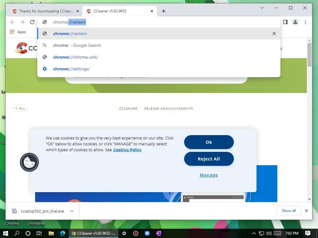Launch Microsoft Edge from the taskbar
Image resolution: width=318 pixels, height=238 pixels.
click(x=63, y=233)
